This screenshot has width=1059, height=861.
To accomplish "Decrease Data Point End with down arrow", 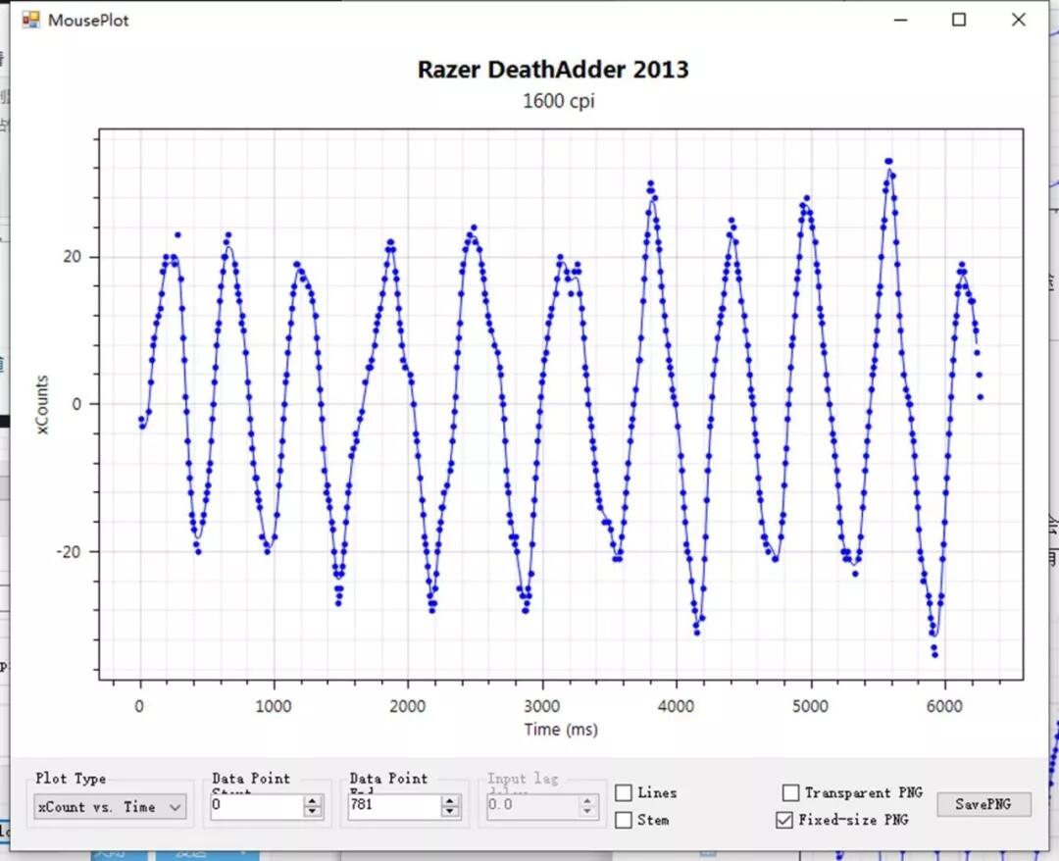I will tap(450, 811).
